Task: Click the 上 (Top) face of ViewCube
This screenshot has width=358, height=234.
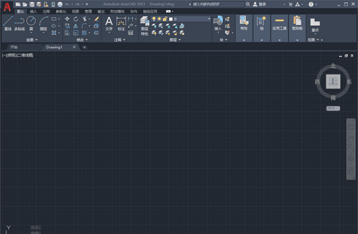Action: [333, 82]
